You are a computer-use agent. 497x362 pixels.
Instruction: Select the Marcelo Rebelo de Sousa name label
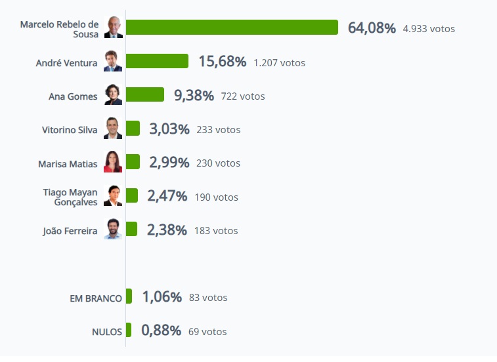coord(59,29)
